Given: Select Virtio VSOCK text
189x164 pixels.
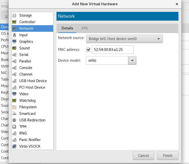Looking at the screenshot, I should pos(30,146).
